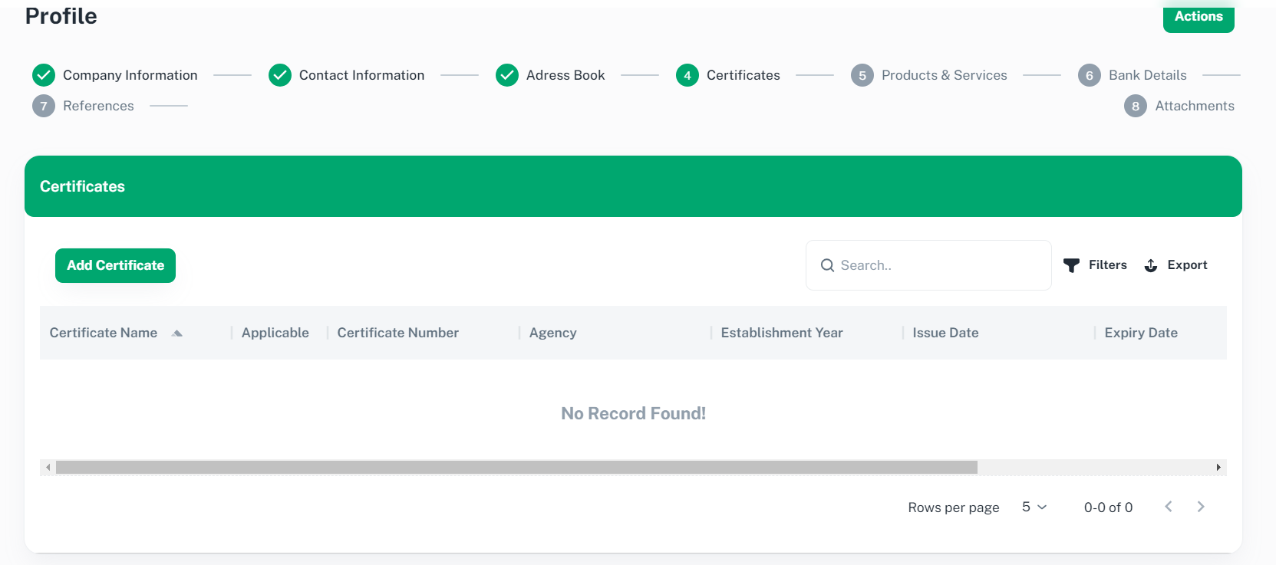
Task: Click the horizontal table scrollbar thumb
Action: tap(516, 468)
